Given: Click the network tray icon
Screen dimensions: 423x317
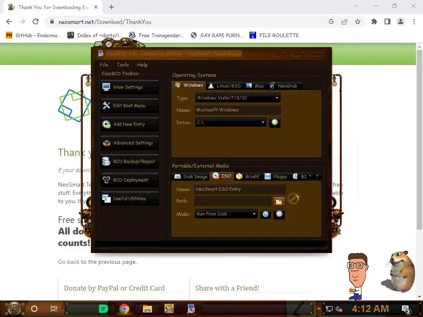Looking at the screenshot, I should [x=329, y=309].
